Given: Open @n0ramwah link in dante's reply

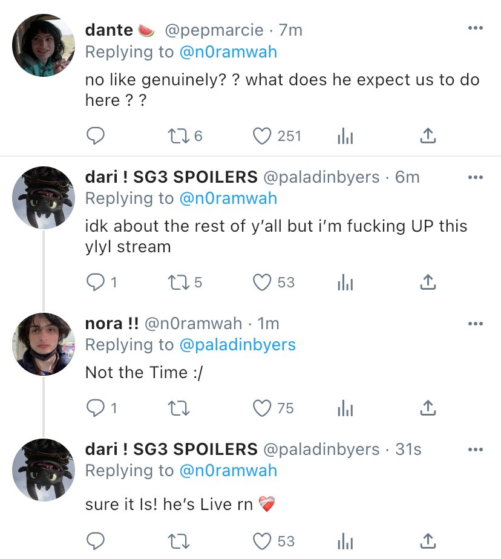Looking at the screenshot, I should [x=228, y=52].
